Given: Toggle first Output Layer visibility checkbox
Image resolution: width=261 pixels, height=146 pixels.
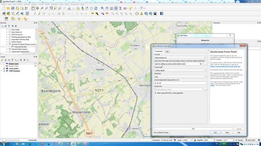Looking at the screenshot, I should pyautogui.click(x=4, y=64).
